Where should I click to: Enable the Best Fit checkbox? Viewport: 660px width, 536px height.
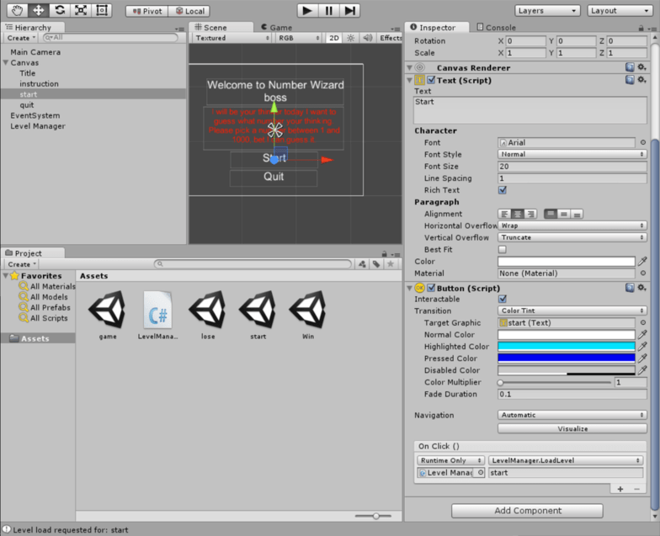point(503,250)
